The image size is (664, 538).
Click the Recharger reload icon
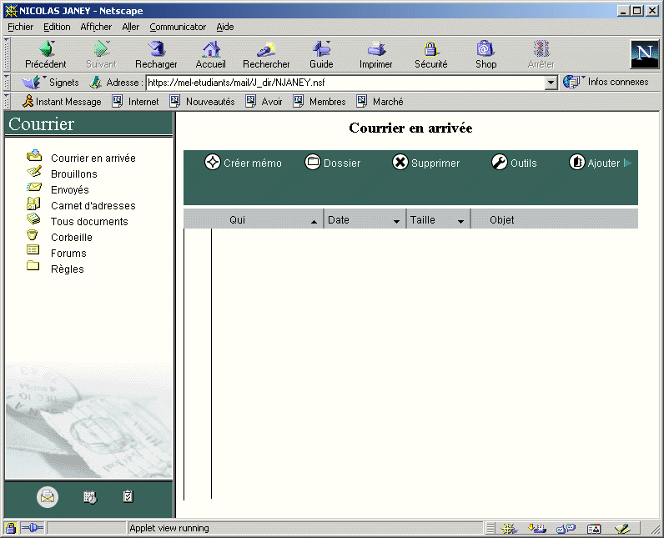click(156, 49)
